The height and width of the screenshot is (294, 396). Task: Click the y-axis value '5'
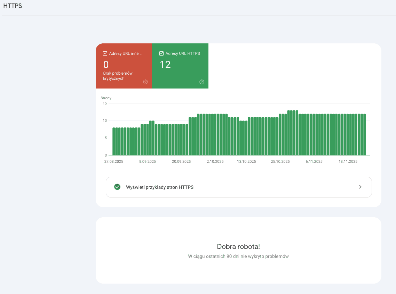[x=106, y=138]
